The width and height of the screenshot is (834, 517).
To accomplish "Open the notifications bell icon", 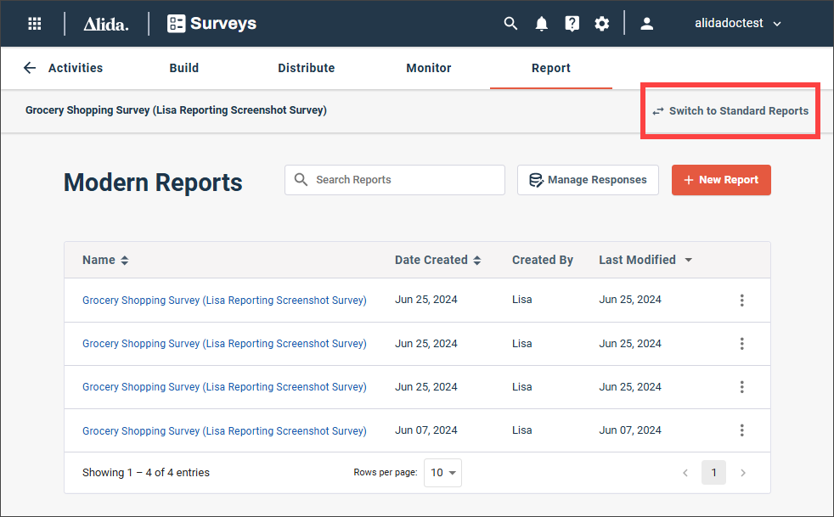I will click(x=542, y=24).
